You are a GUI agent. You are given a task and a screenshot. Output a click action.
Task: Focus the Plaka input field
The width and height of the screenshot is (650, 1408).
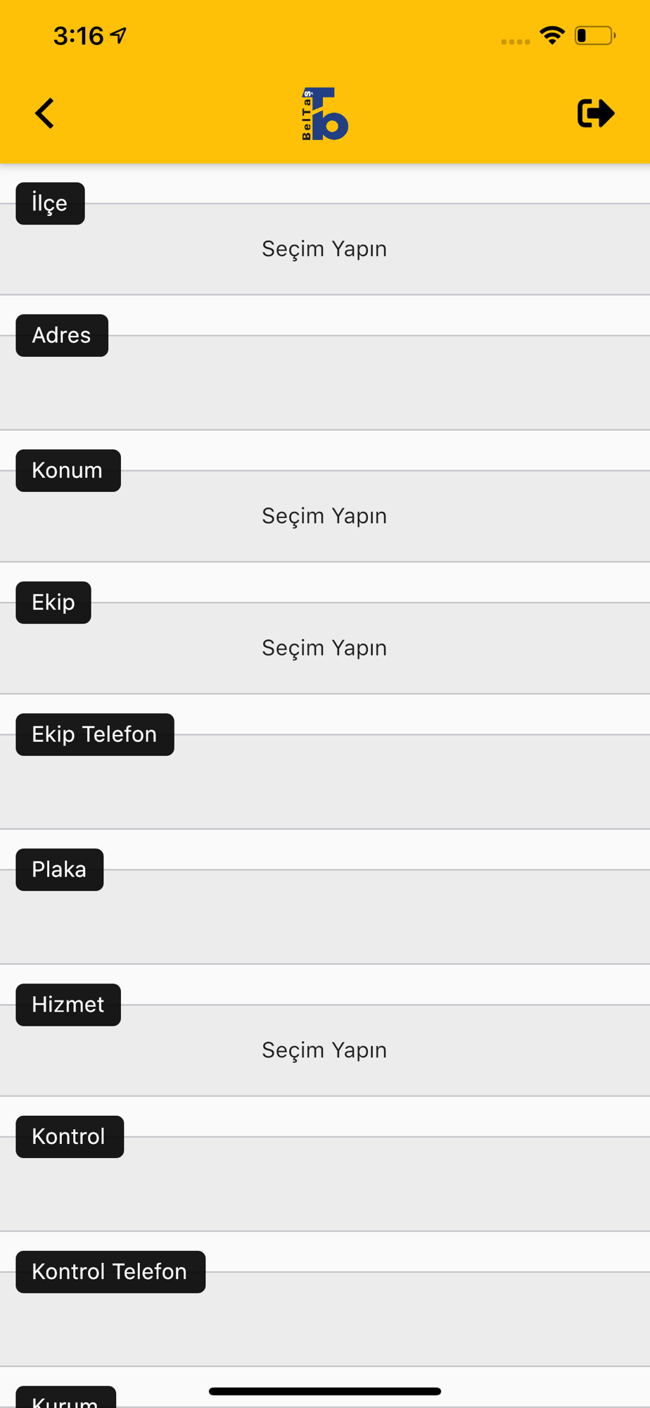(325, 917)
